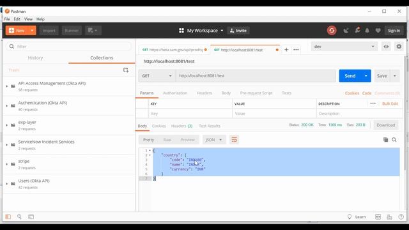Expand API Access Management (Okta API) collection

[7, 86]
